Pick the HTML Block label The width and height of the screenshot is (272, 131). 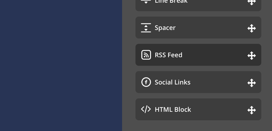173,110
